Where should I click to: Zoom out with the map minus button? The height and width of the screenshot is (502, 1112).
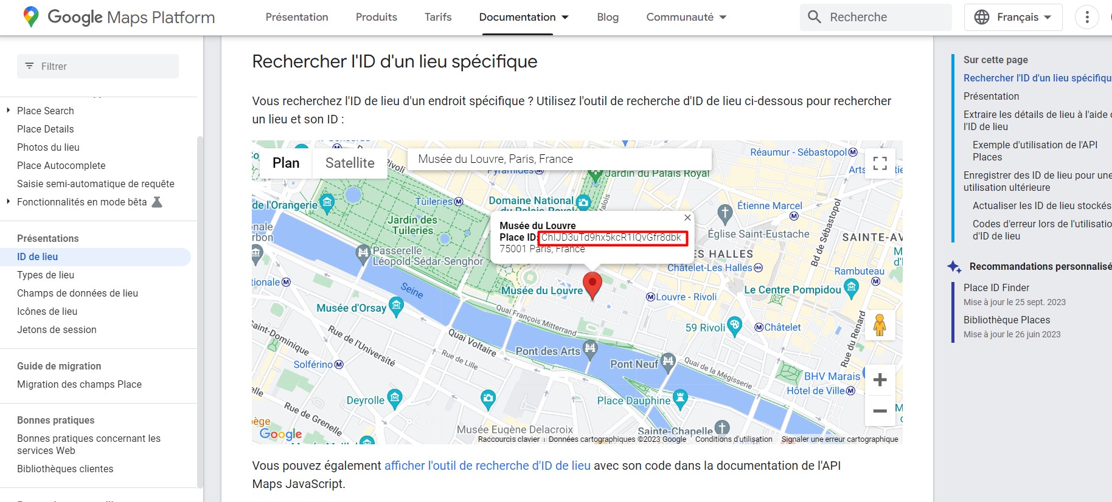[880, 411]
